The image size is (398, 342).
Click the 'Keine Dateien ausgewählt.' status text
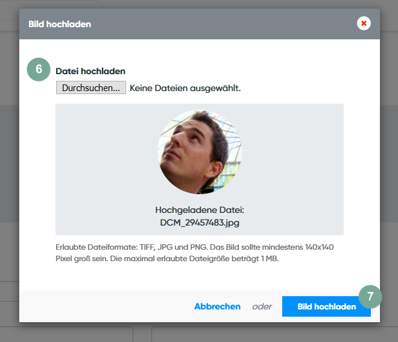(185, 88)
